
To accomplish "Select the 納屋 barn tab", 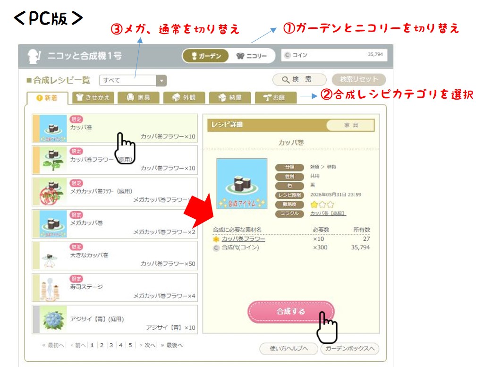I will point(230,98).
